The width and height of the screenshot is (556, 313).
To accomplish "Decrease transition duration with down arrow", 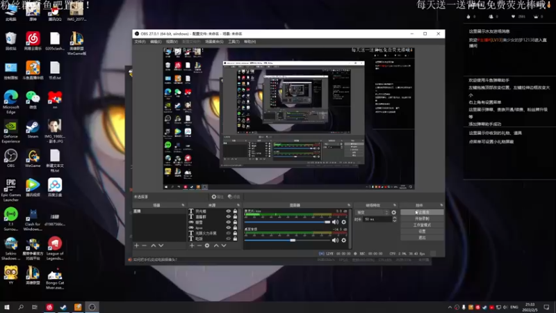I will (394, 220).
